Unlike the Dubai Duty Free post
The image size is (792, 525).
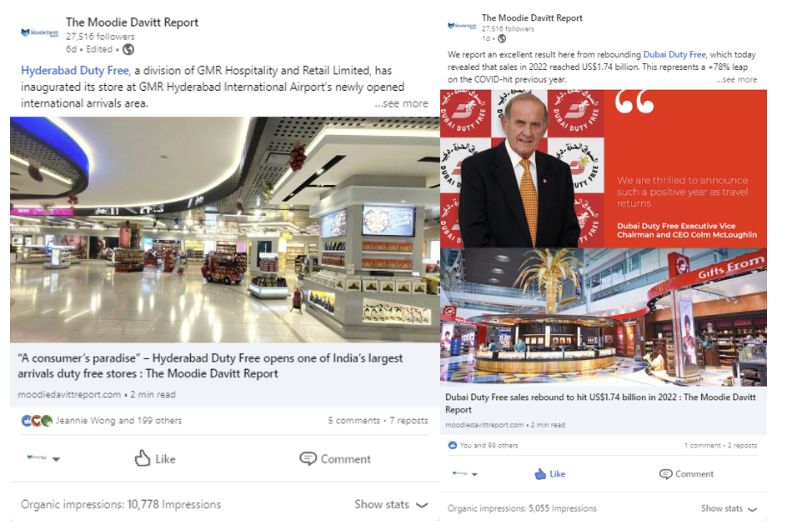click(549, 474)
